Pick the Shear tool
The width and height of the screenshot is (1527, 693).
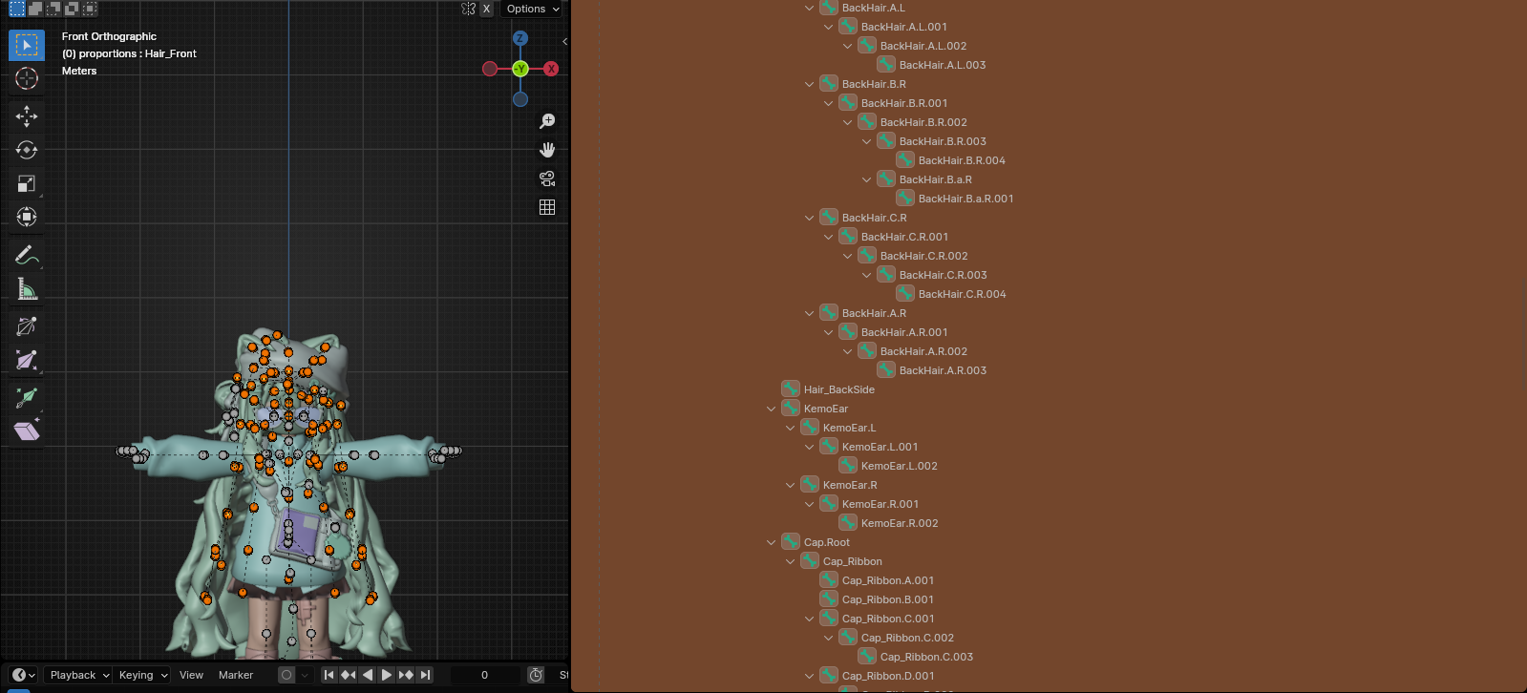(x=27, y=430)
